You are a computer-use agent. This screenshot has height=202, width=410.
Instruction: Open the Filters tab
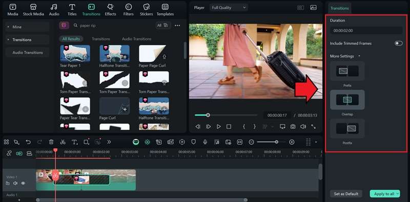[x=128, y=10]
